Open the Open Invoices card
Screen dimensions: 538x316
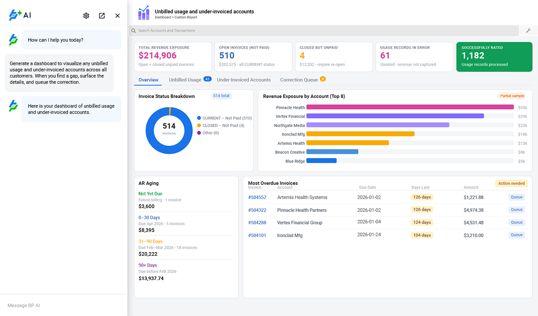[253, 57]
